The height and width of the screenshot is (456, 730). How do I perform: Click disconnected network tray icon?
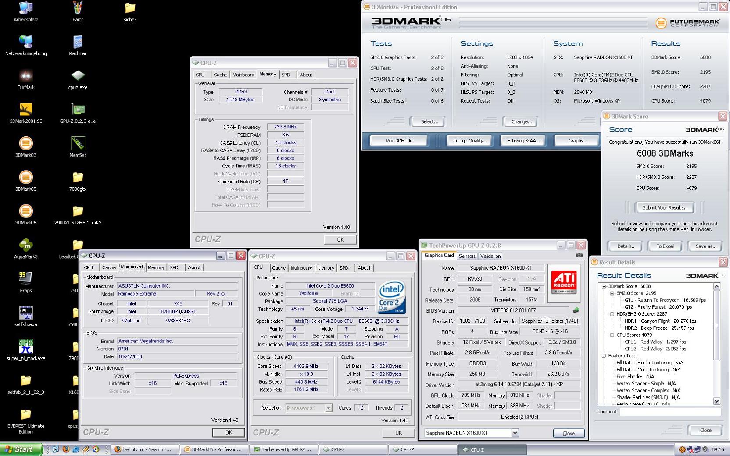click(690, 449)
